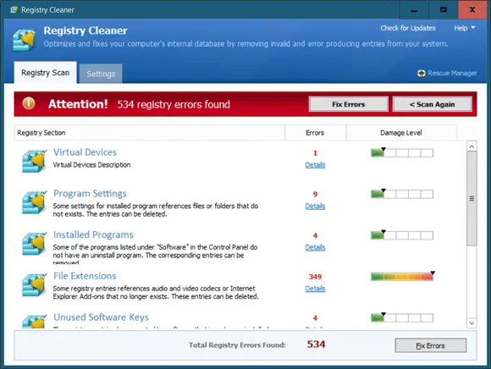Select the File Extensions section icon
The width and height of the screenshot is (491, 369).
pos(34,284)
